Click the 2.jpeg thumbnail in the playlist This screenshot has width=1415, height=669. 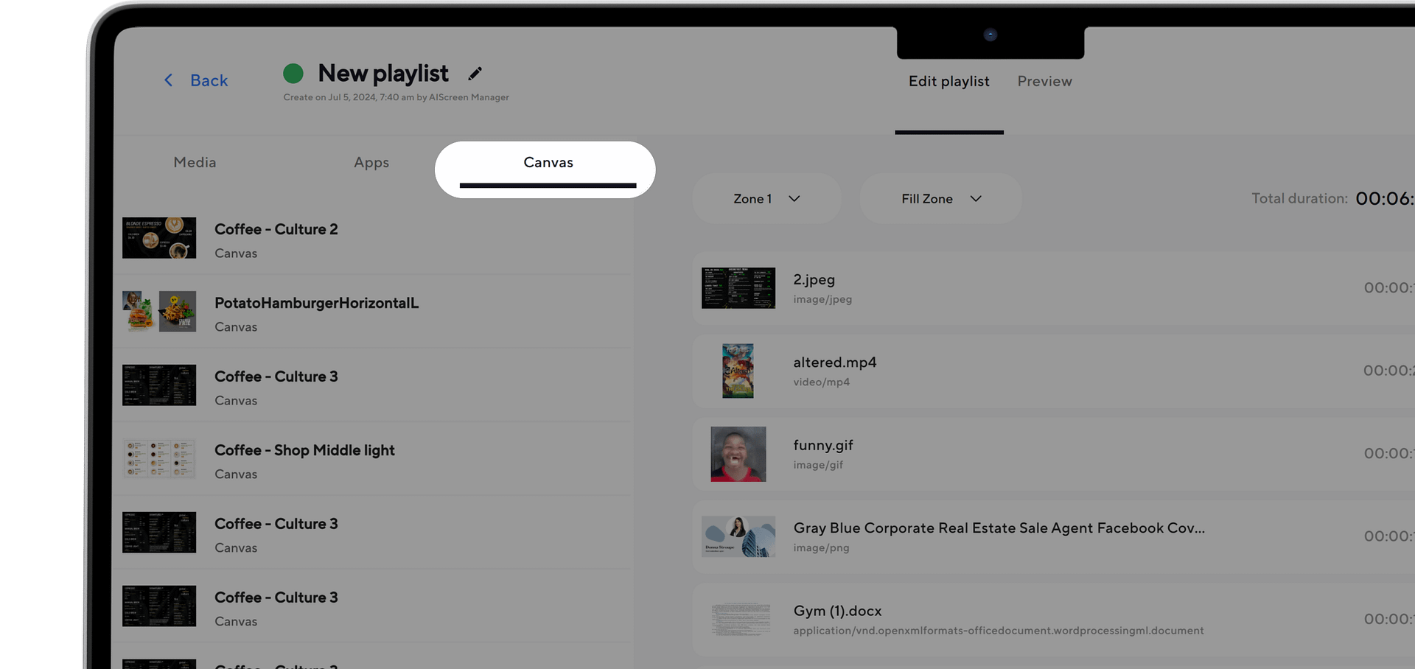tap(738, 288)
